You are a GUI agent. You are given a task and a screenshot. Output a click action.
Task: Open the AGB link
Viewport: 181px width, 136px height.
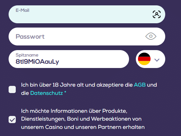point(140,85)
